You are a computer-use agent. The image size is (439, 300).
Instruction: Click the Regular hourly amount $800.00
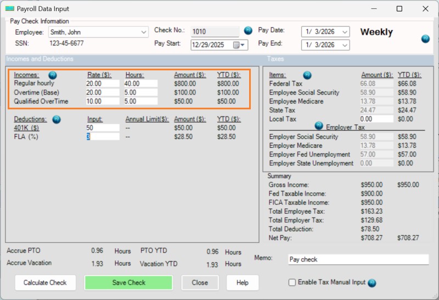point(185,84)
